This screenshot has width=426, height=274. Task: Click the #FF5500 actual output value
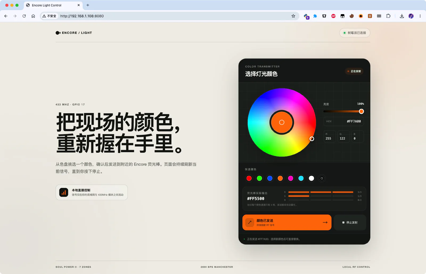[x=256, y=199]
